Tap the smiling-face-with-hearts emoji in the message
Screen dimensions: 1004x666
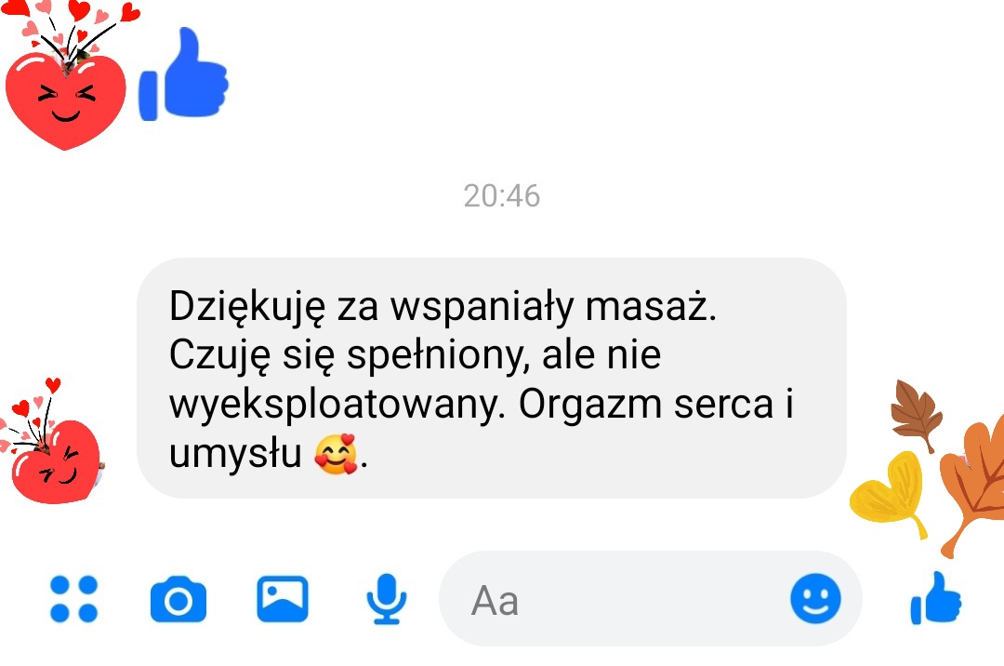[x=337, y=454]
